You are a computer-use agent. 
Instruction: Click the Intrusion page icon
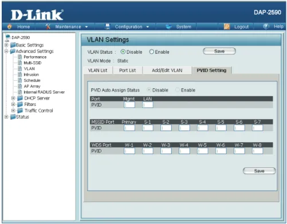point(19,74)
